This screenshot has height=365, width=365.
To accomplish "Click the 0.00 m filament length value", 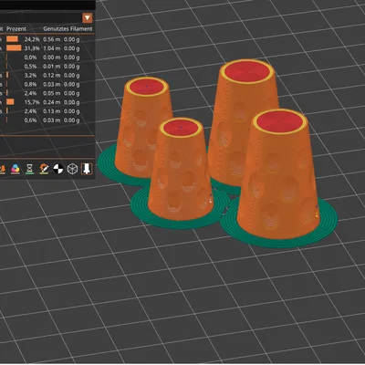I will (51, 57).
